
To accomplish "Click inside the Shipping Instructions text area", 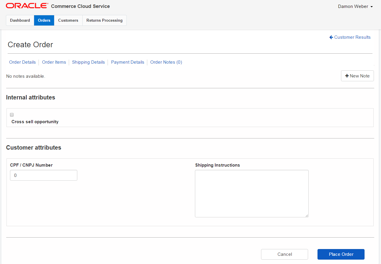I will (252, 194).
